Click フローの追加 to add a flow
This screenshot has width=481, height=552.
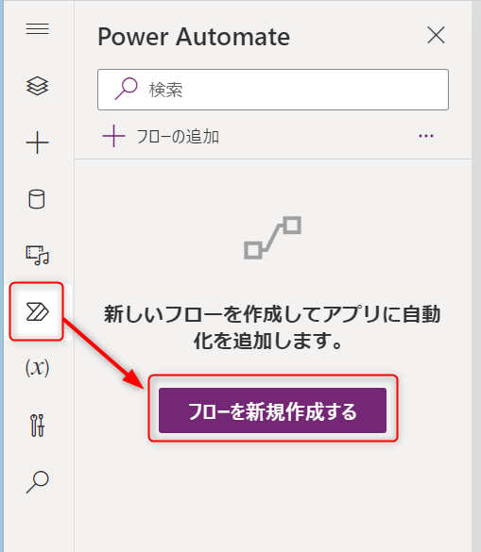[x=161, y=136]
